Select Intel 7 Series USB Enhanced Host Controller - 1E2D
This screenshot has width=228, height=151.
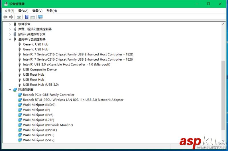pyautogui.click(x=78, y=55)
